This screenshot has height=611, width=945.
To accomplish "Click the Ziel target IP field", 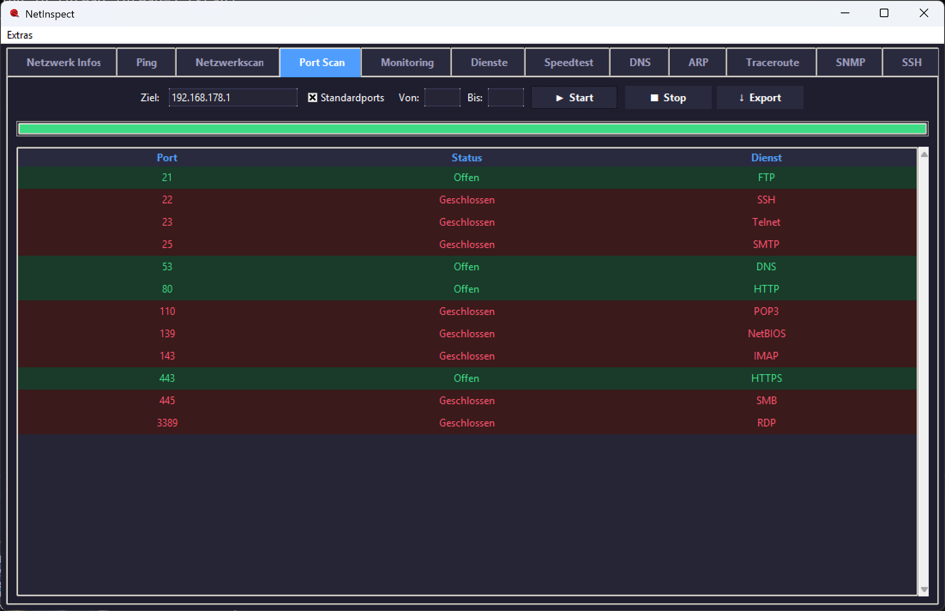I will tap(233, 97).
